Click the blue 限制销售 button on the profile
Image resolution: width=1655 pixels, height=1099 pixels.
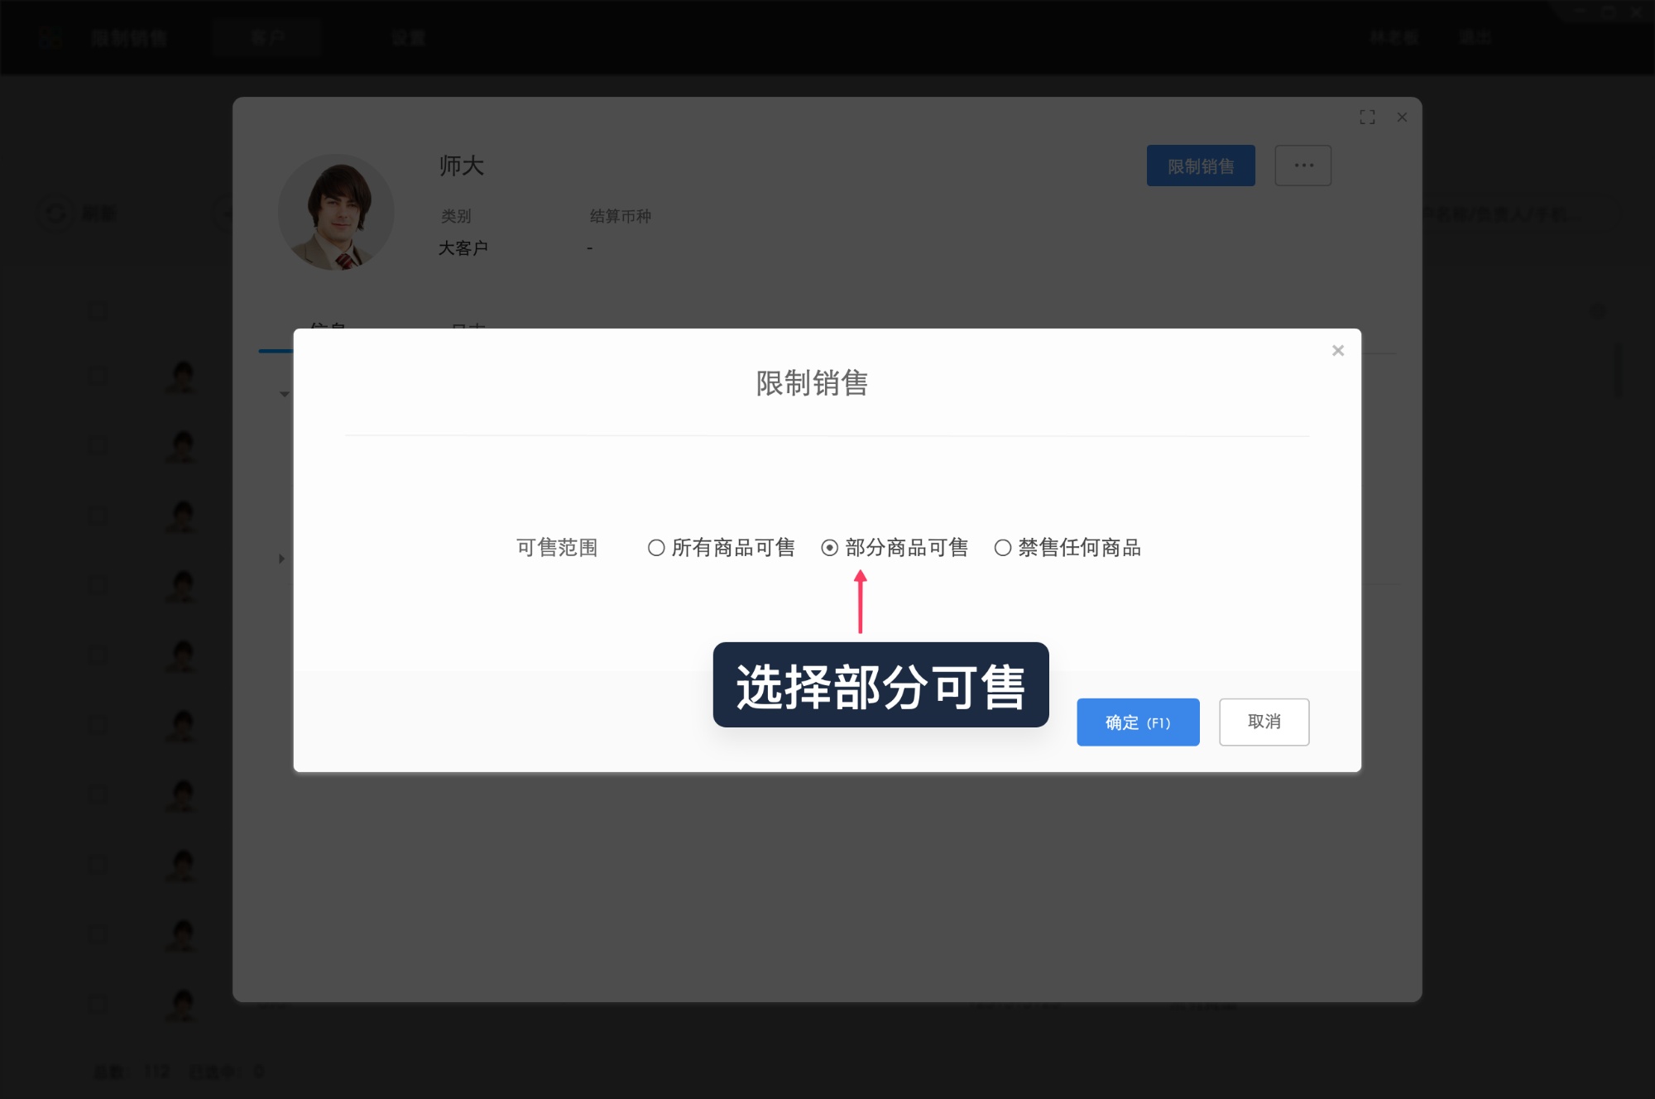1201,166
